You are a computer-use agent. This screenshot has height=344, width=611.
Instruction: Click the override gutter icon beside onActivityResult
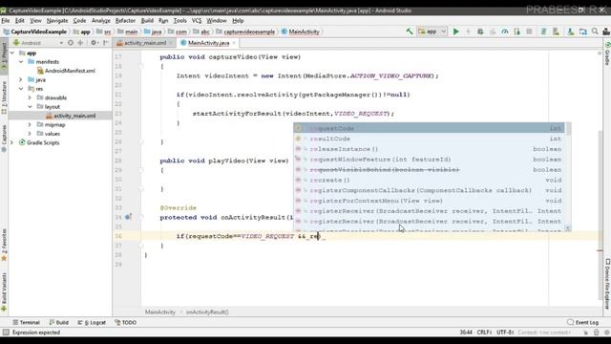(128, 217)
